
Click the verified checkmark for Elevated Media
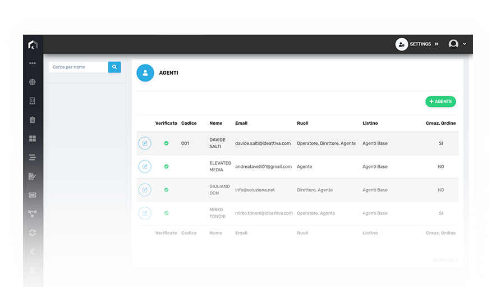(x=166, y=167)
